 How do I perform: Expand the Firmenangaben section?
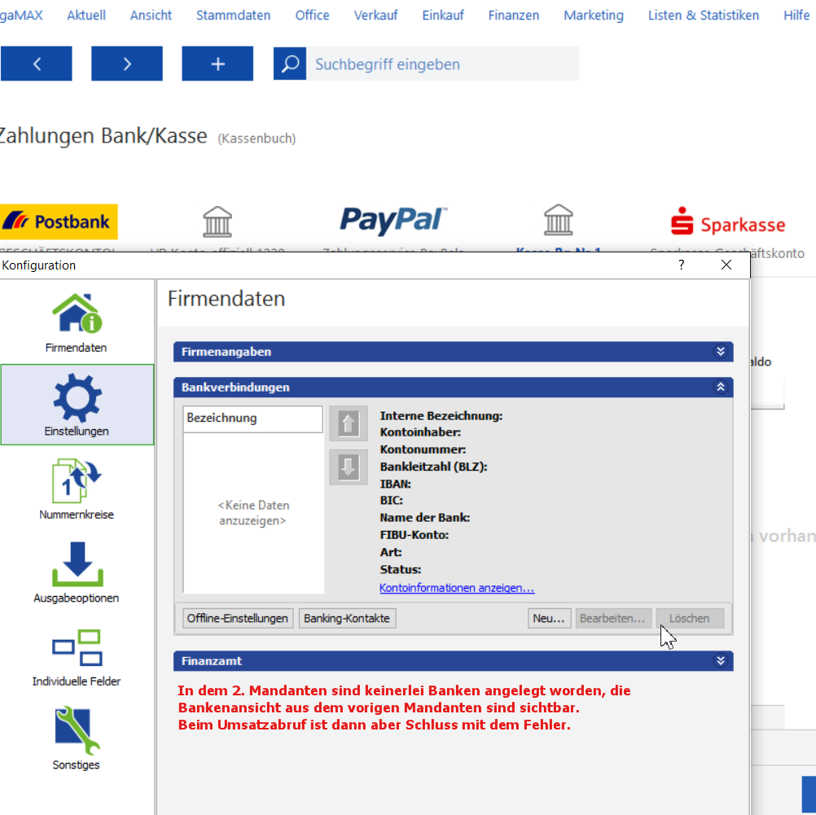click(x=720, y=351)
